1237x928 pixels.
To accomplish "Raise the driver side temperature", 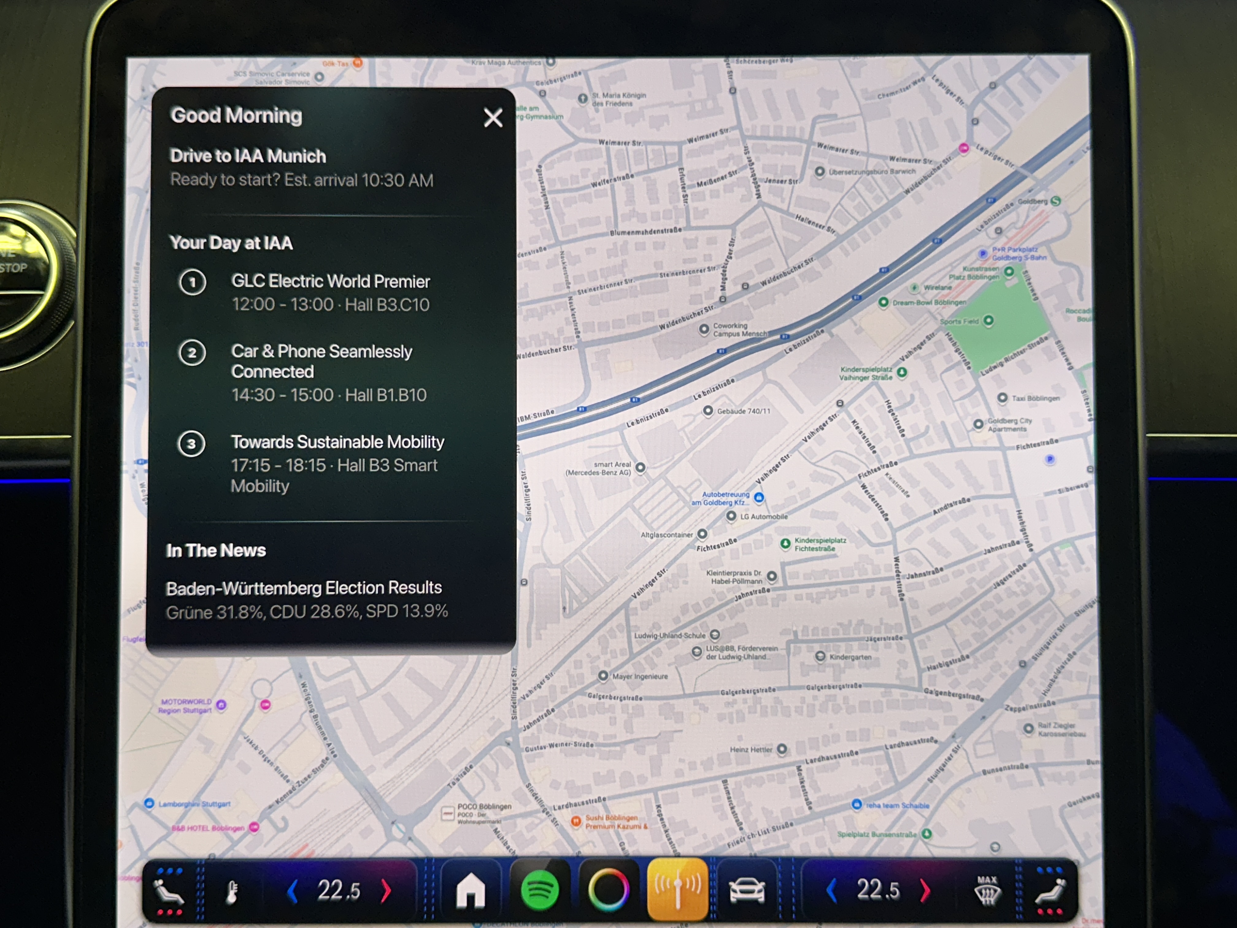I will [386, 891].
